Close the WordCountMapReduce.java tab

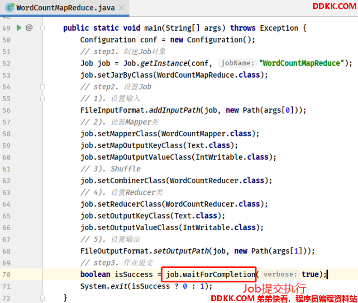pyautogui.click(x=121, y=8)
